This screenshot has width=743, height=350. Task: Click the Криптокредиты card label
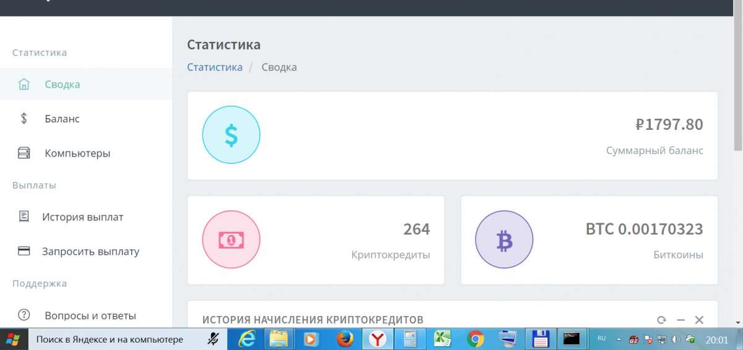(x=391, y=254)
